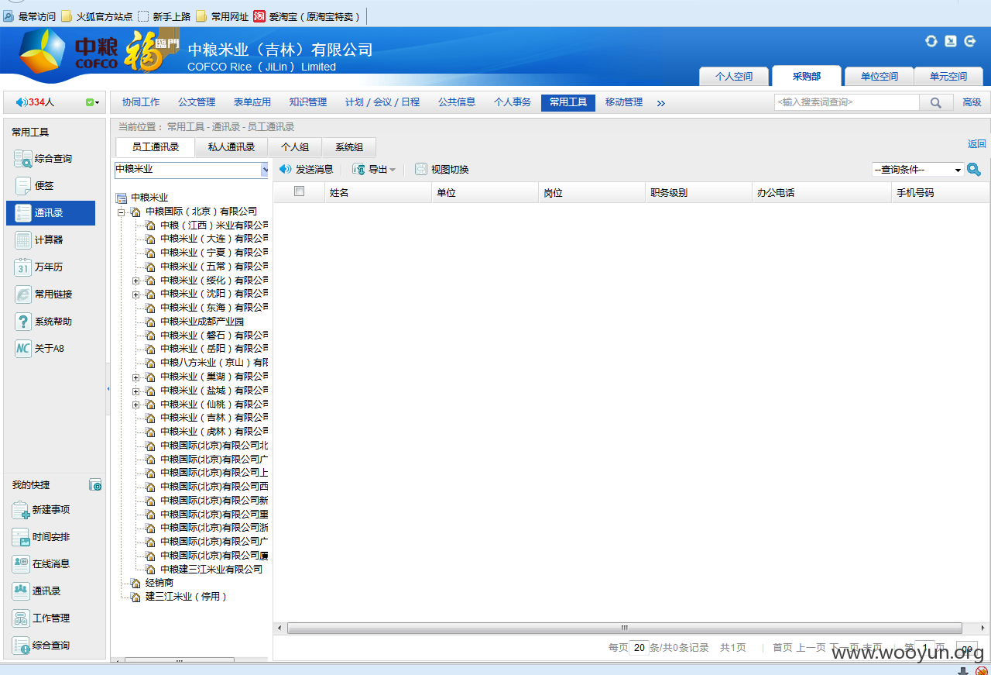The image size is (991, 675).
Task: Switch to 个人空间 tab
Action: pyautogui.click(x=734, y=77)
